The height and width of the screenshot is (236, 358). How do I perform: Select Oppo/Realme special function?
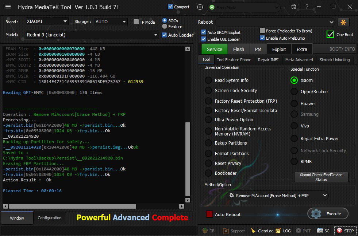pos(294,91)
